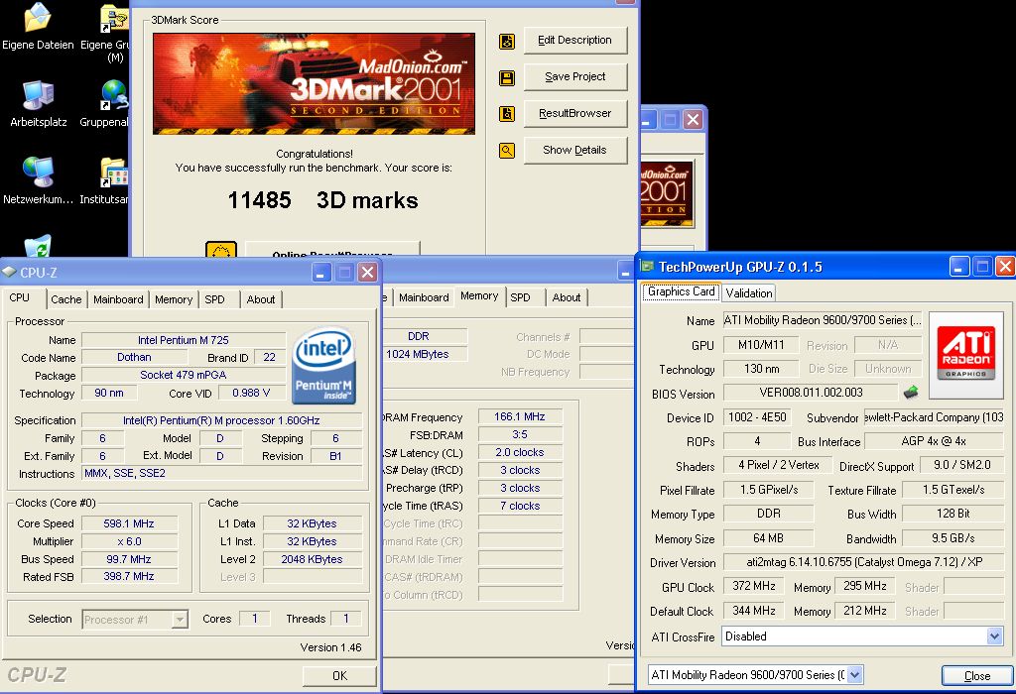Select the Graphics Card tab in GPU-Z
1016x694 pixels.
tap(681, 291)
